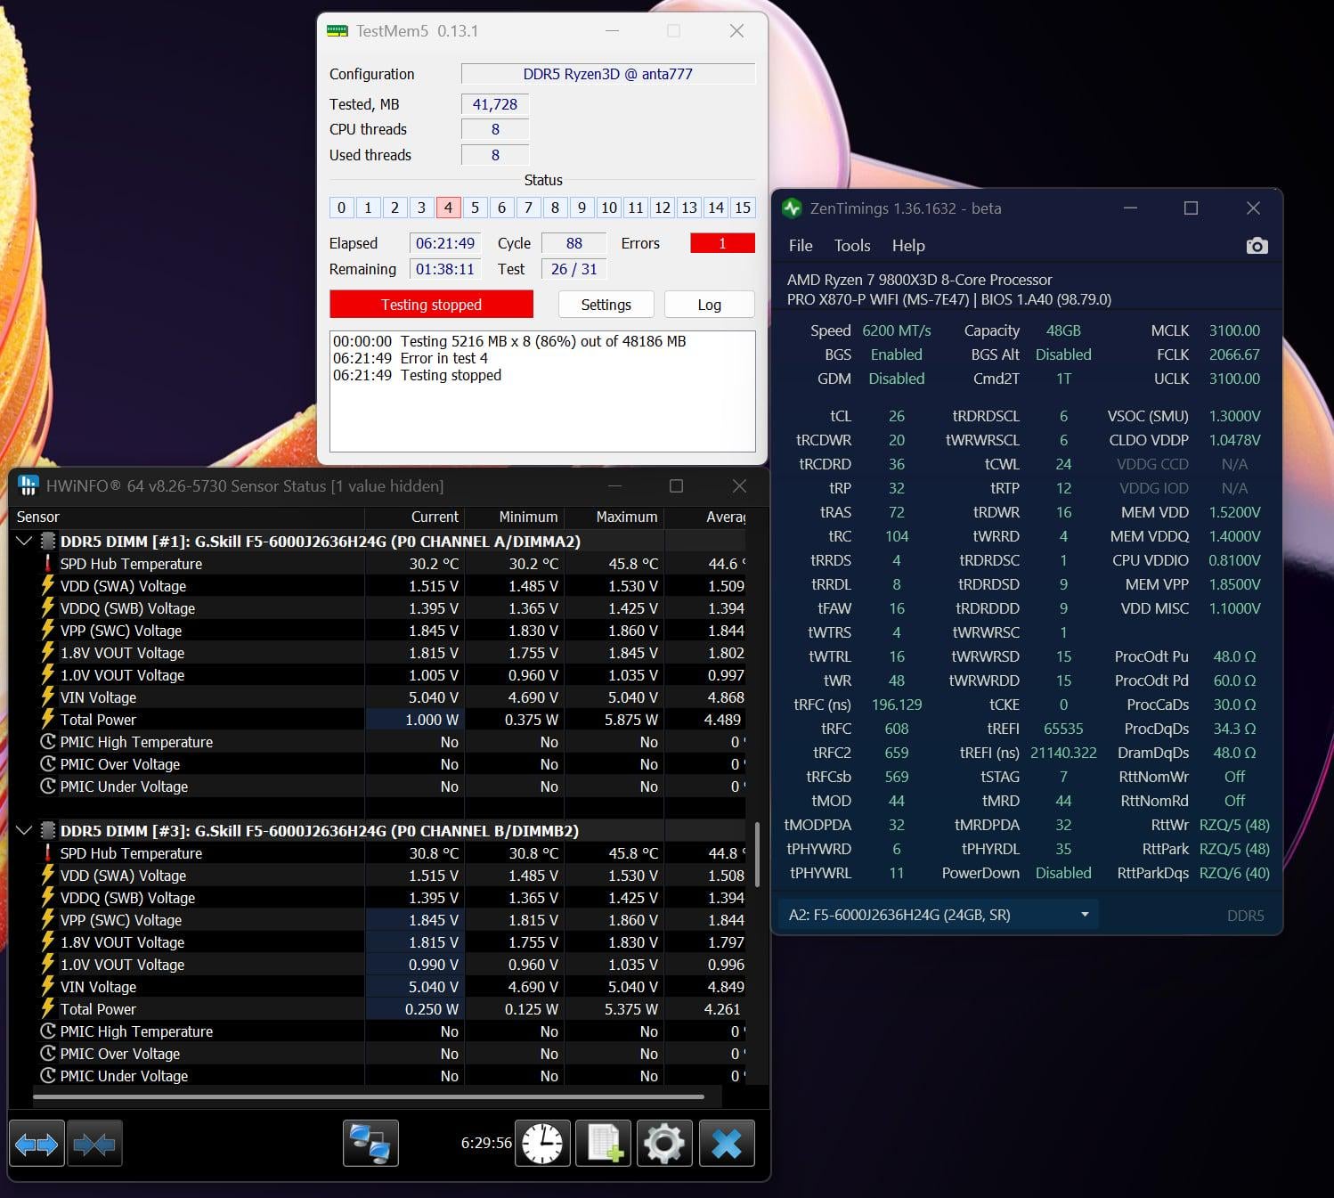Click memory chip icon of DDR5 DIMM #1

click(48, 542)
